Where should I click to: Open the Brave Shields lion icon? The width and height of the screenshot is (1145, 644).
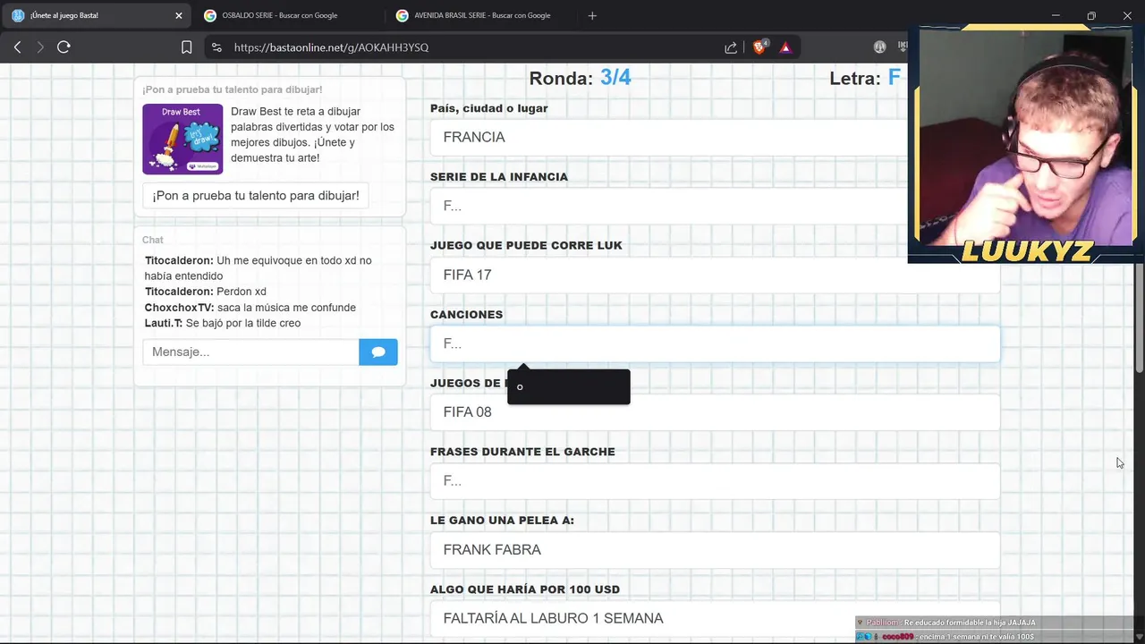tap(759, 47)
